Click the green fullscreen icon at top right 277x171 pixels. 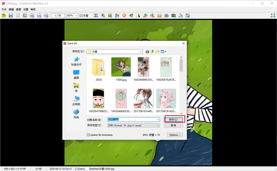273,16
